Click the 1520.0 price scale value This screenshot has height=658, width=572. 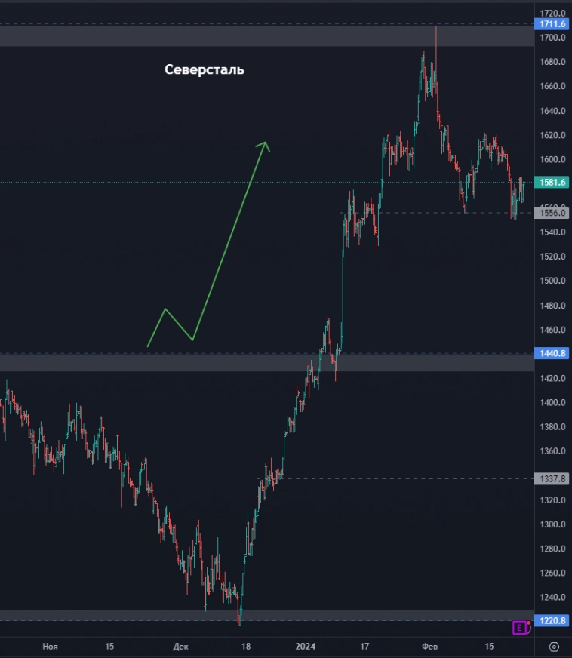click(x=552, y=257)
